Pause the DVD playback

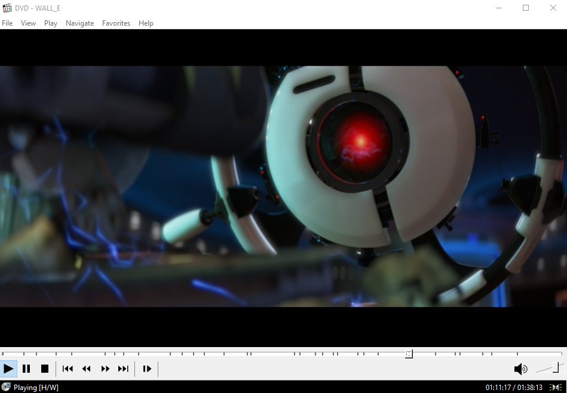pyautogui.click(x=26, y=369)
